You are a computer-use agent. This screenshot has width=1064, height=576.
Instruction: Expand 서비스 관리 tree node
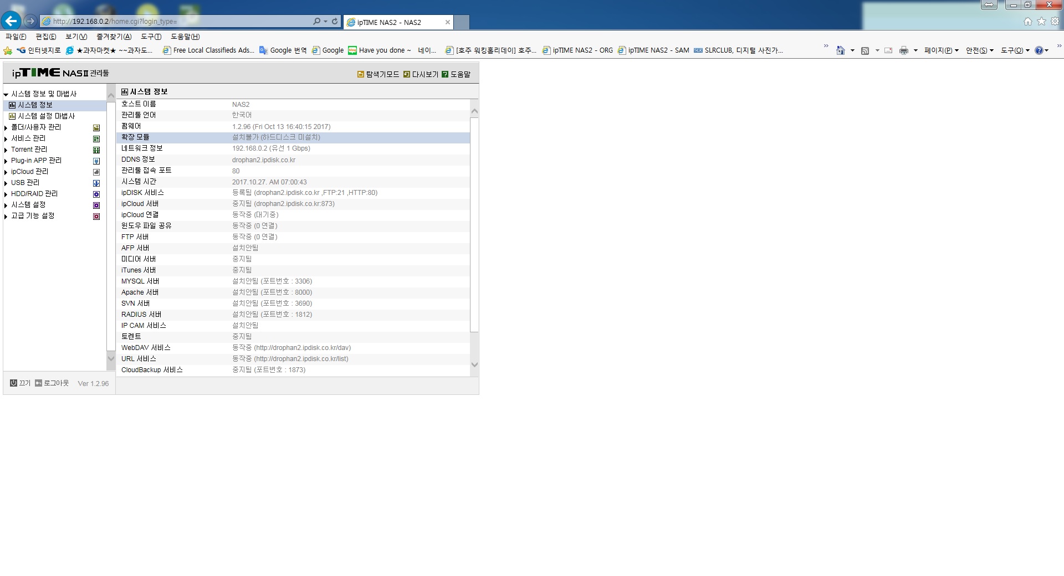6,139
